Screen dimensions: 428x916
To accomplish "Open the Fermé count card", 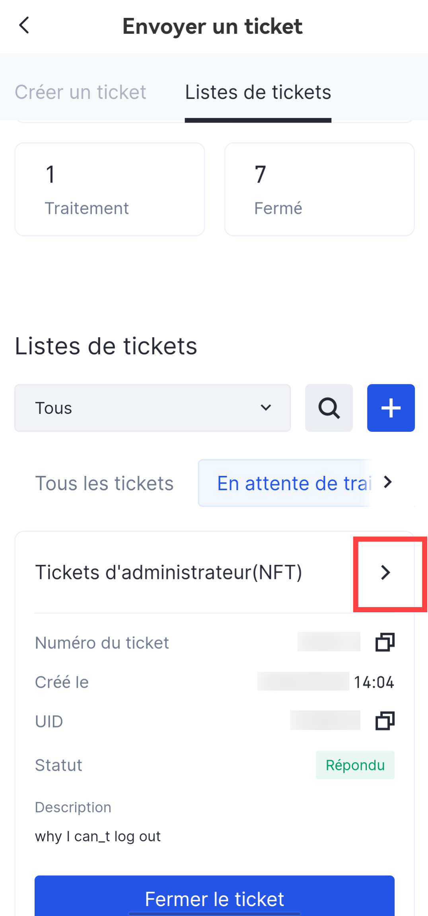I will [x=319, y=189].
